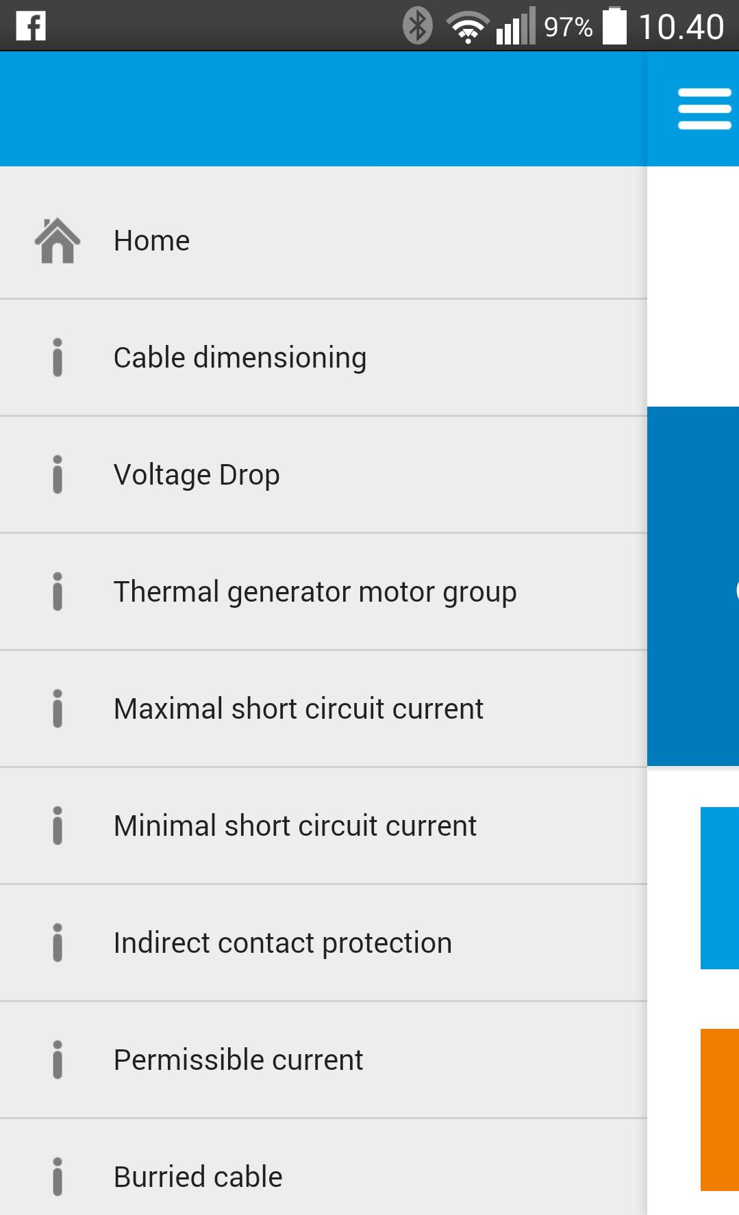Tap the Bluetooth icon in the status bar
739x1215 pixels.
pyautogui.click(x=416, y=26)
